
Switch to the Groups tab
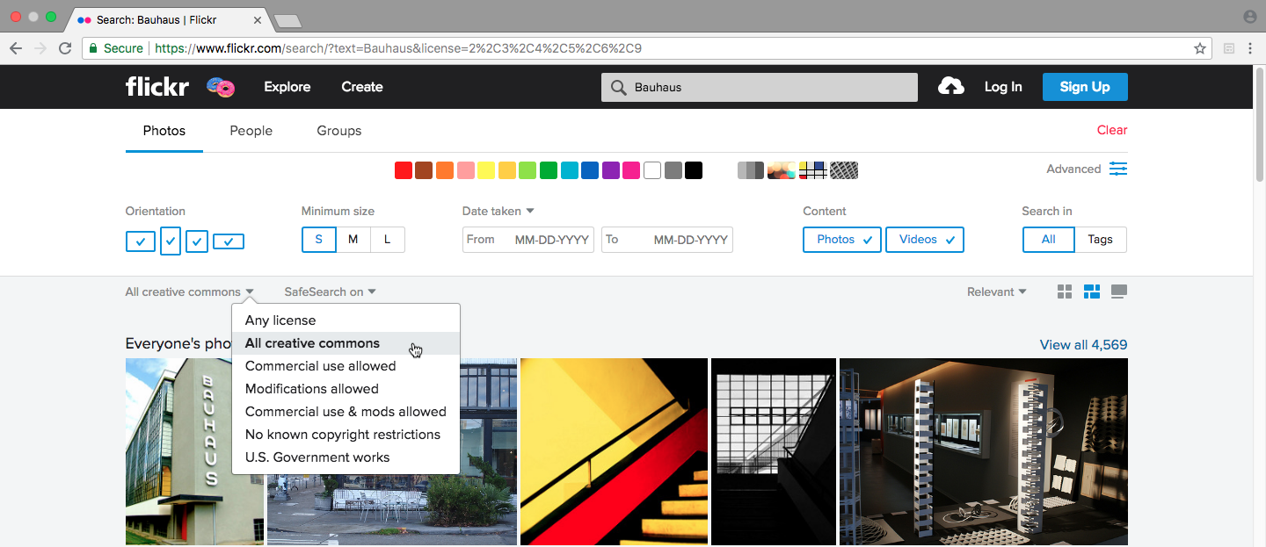click(x=339, y=131)
